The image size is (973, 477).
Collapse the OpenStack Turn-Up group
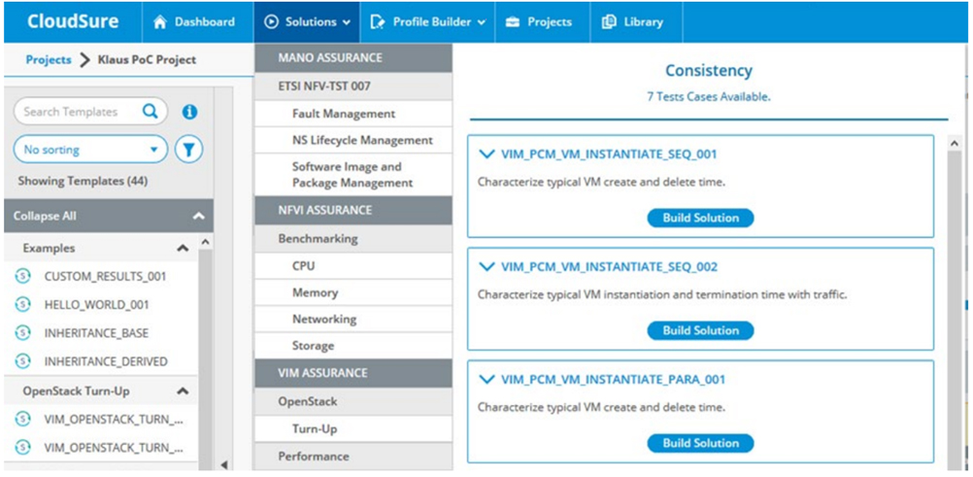coord(182,392)
